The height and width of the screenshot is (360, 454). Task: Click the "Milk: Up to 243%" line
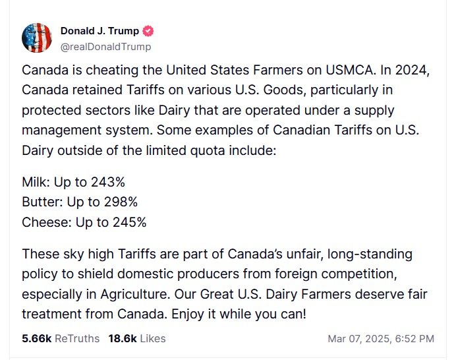click(x=73, y=182)
